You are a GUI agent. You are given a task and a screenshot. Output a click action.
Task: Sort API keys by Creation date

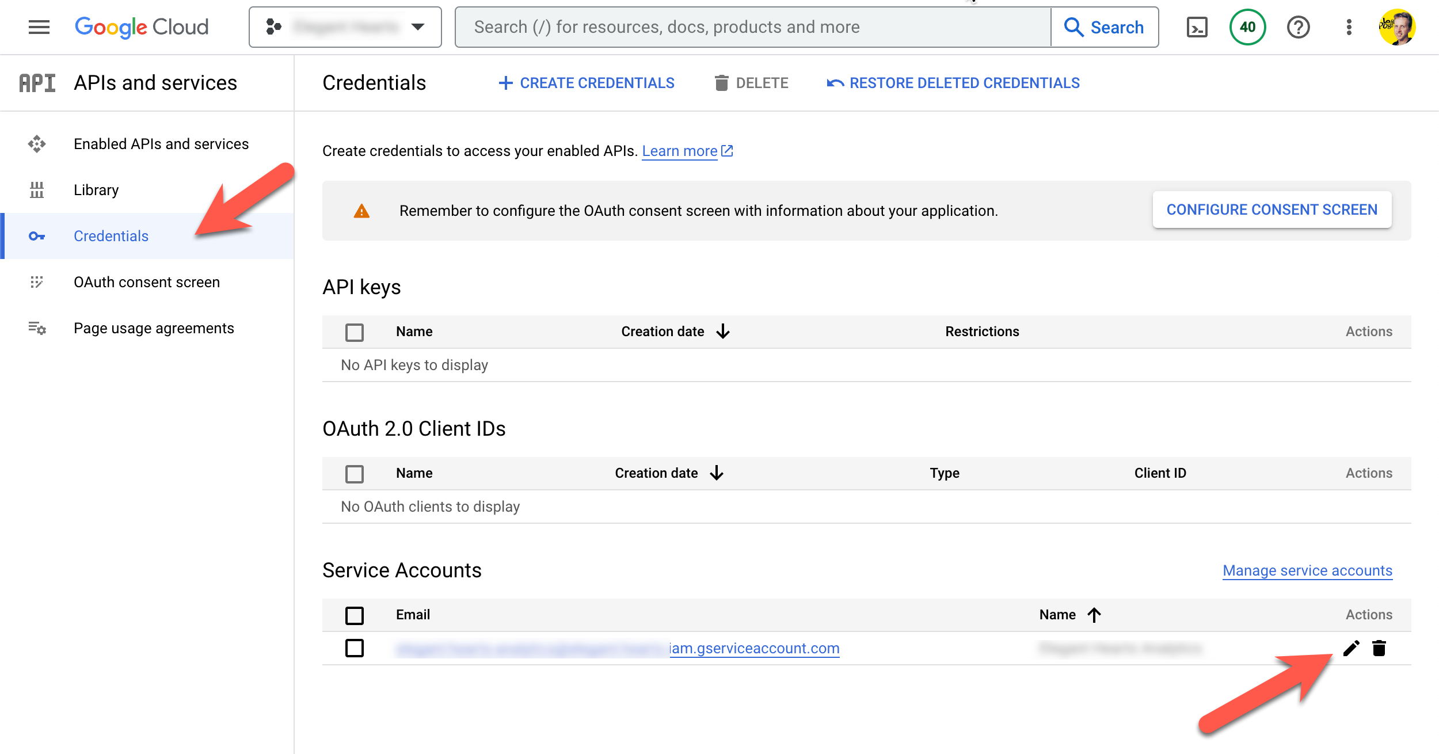click(x=675, y=332)
